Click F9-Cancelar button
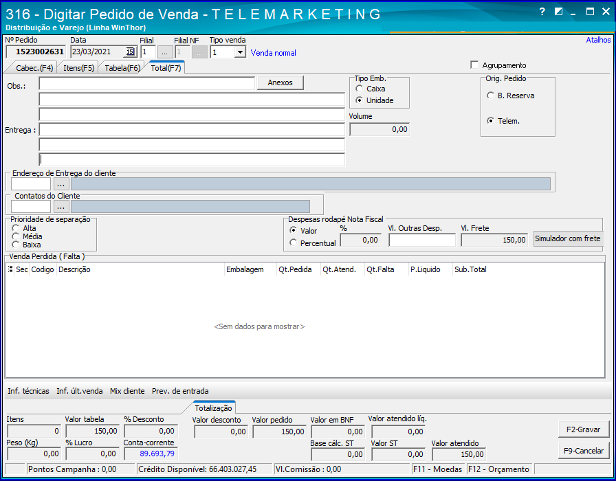 point(584,451)
